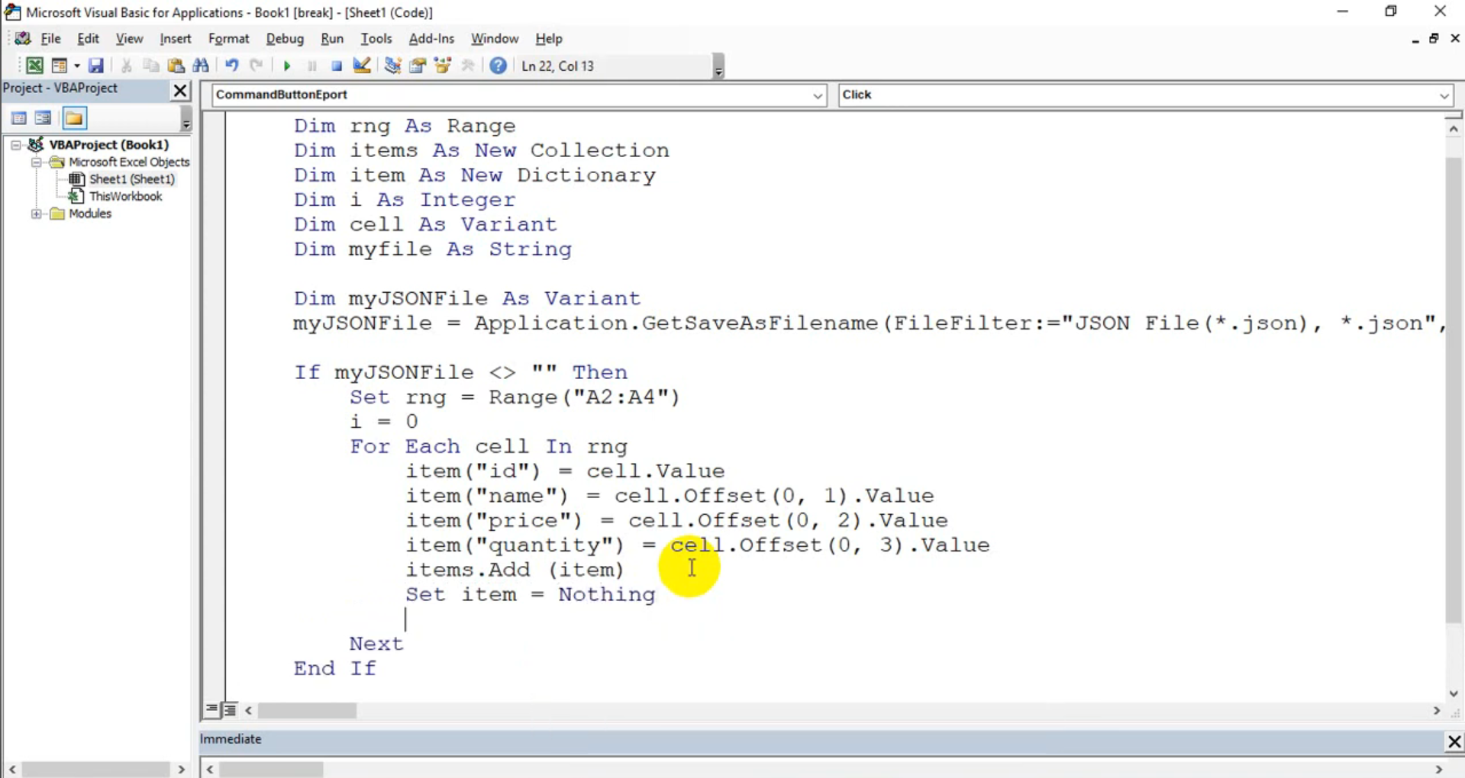Click the code window horizontal scrollbar thumb
1465x778 pixels.
pyautogui.click(x=307, y=711)
